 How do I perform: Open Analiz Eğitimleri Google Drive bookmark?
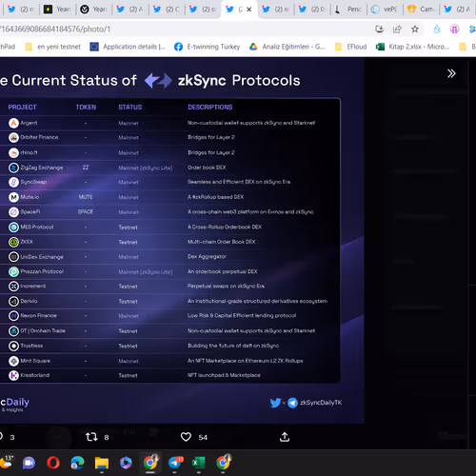pos(288,47)
